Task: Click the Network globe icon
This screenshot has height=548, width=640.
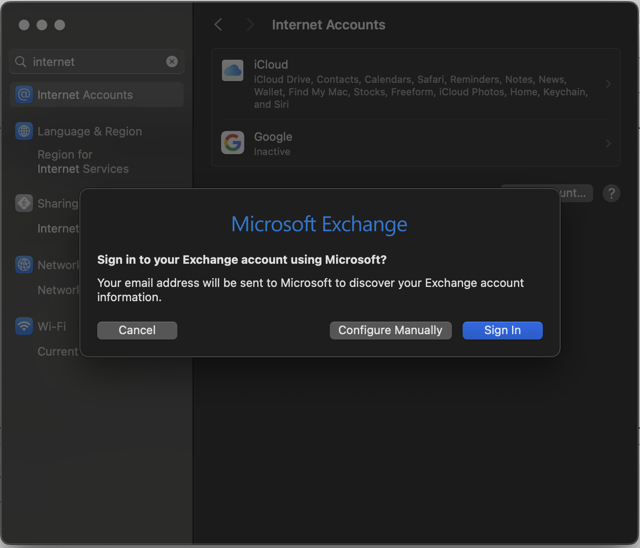Action: (24, 265)
